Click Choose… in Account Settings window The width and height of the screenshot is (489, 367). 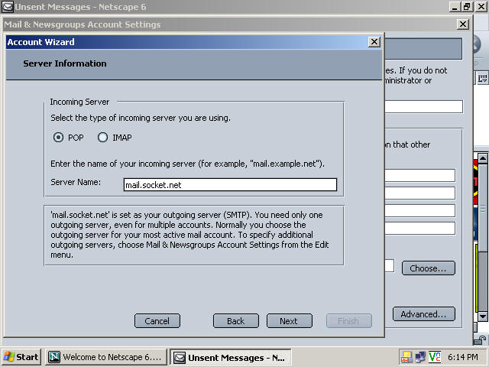coord(428,268)
